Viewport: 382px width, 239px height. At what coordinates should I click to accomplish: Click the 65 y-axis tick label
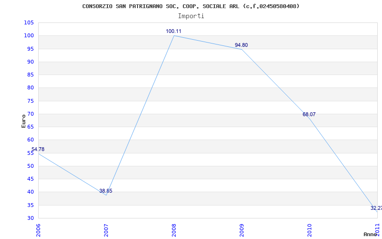point(31,127)
